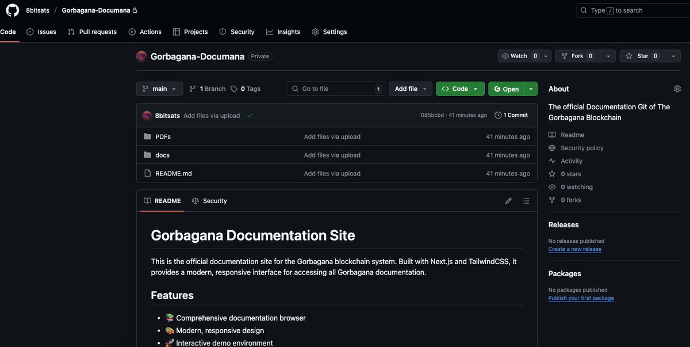The width and height of the screenshot is (690, 347).
Task: Open the Add file dropdown
Action: coord(410,89)
